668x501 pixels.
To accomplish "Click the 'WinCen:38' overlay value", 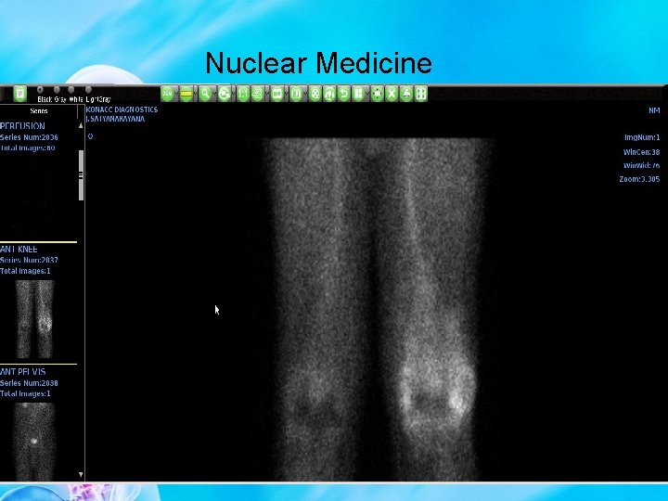I will tap(641, 151).
